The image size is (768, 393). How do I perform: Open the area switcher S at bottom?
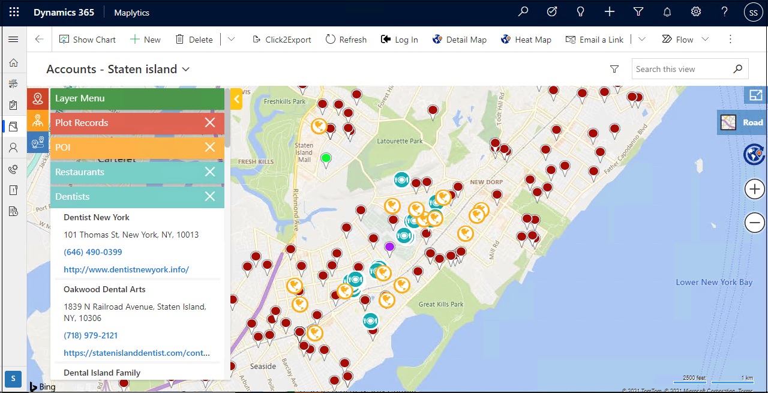click(13, 379)
